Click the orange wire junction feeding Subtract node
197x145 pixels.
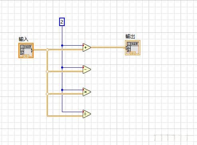pyautogui.click(x=47, y=72)
